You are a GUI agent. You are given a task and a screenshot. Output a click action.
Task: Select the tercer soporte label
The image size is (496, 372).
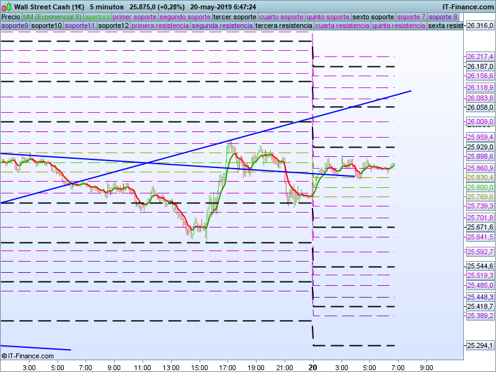pos(234,17)
